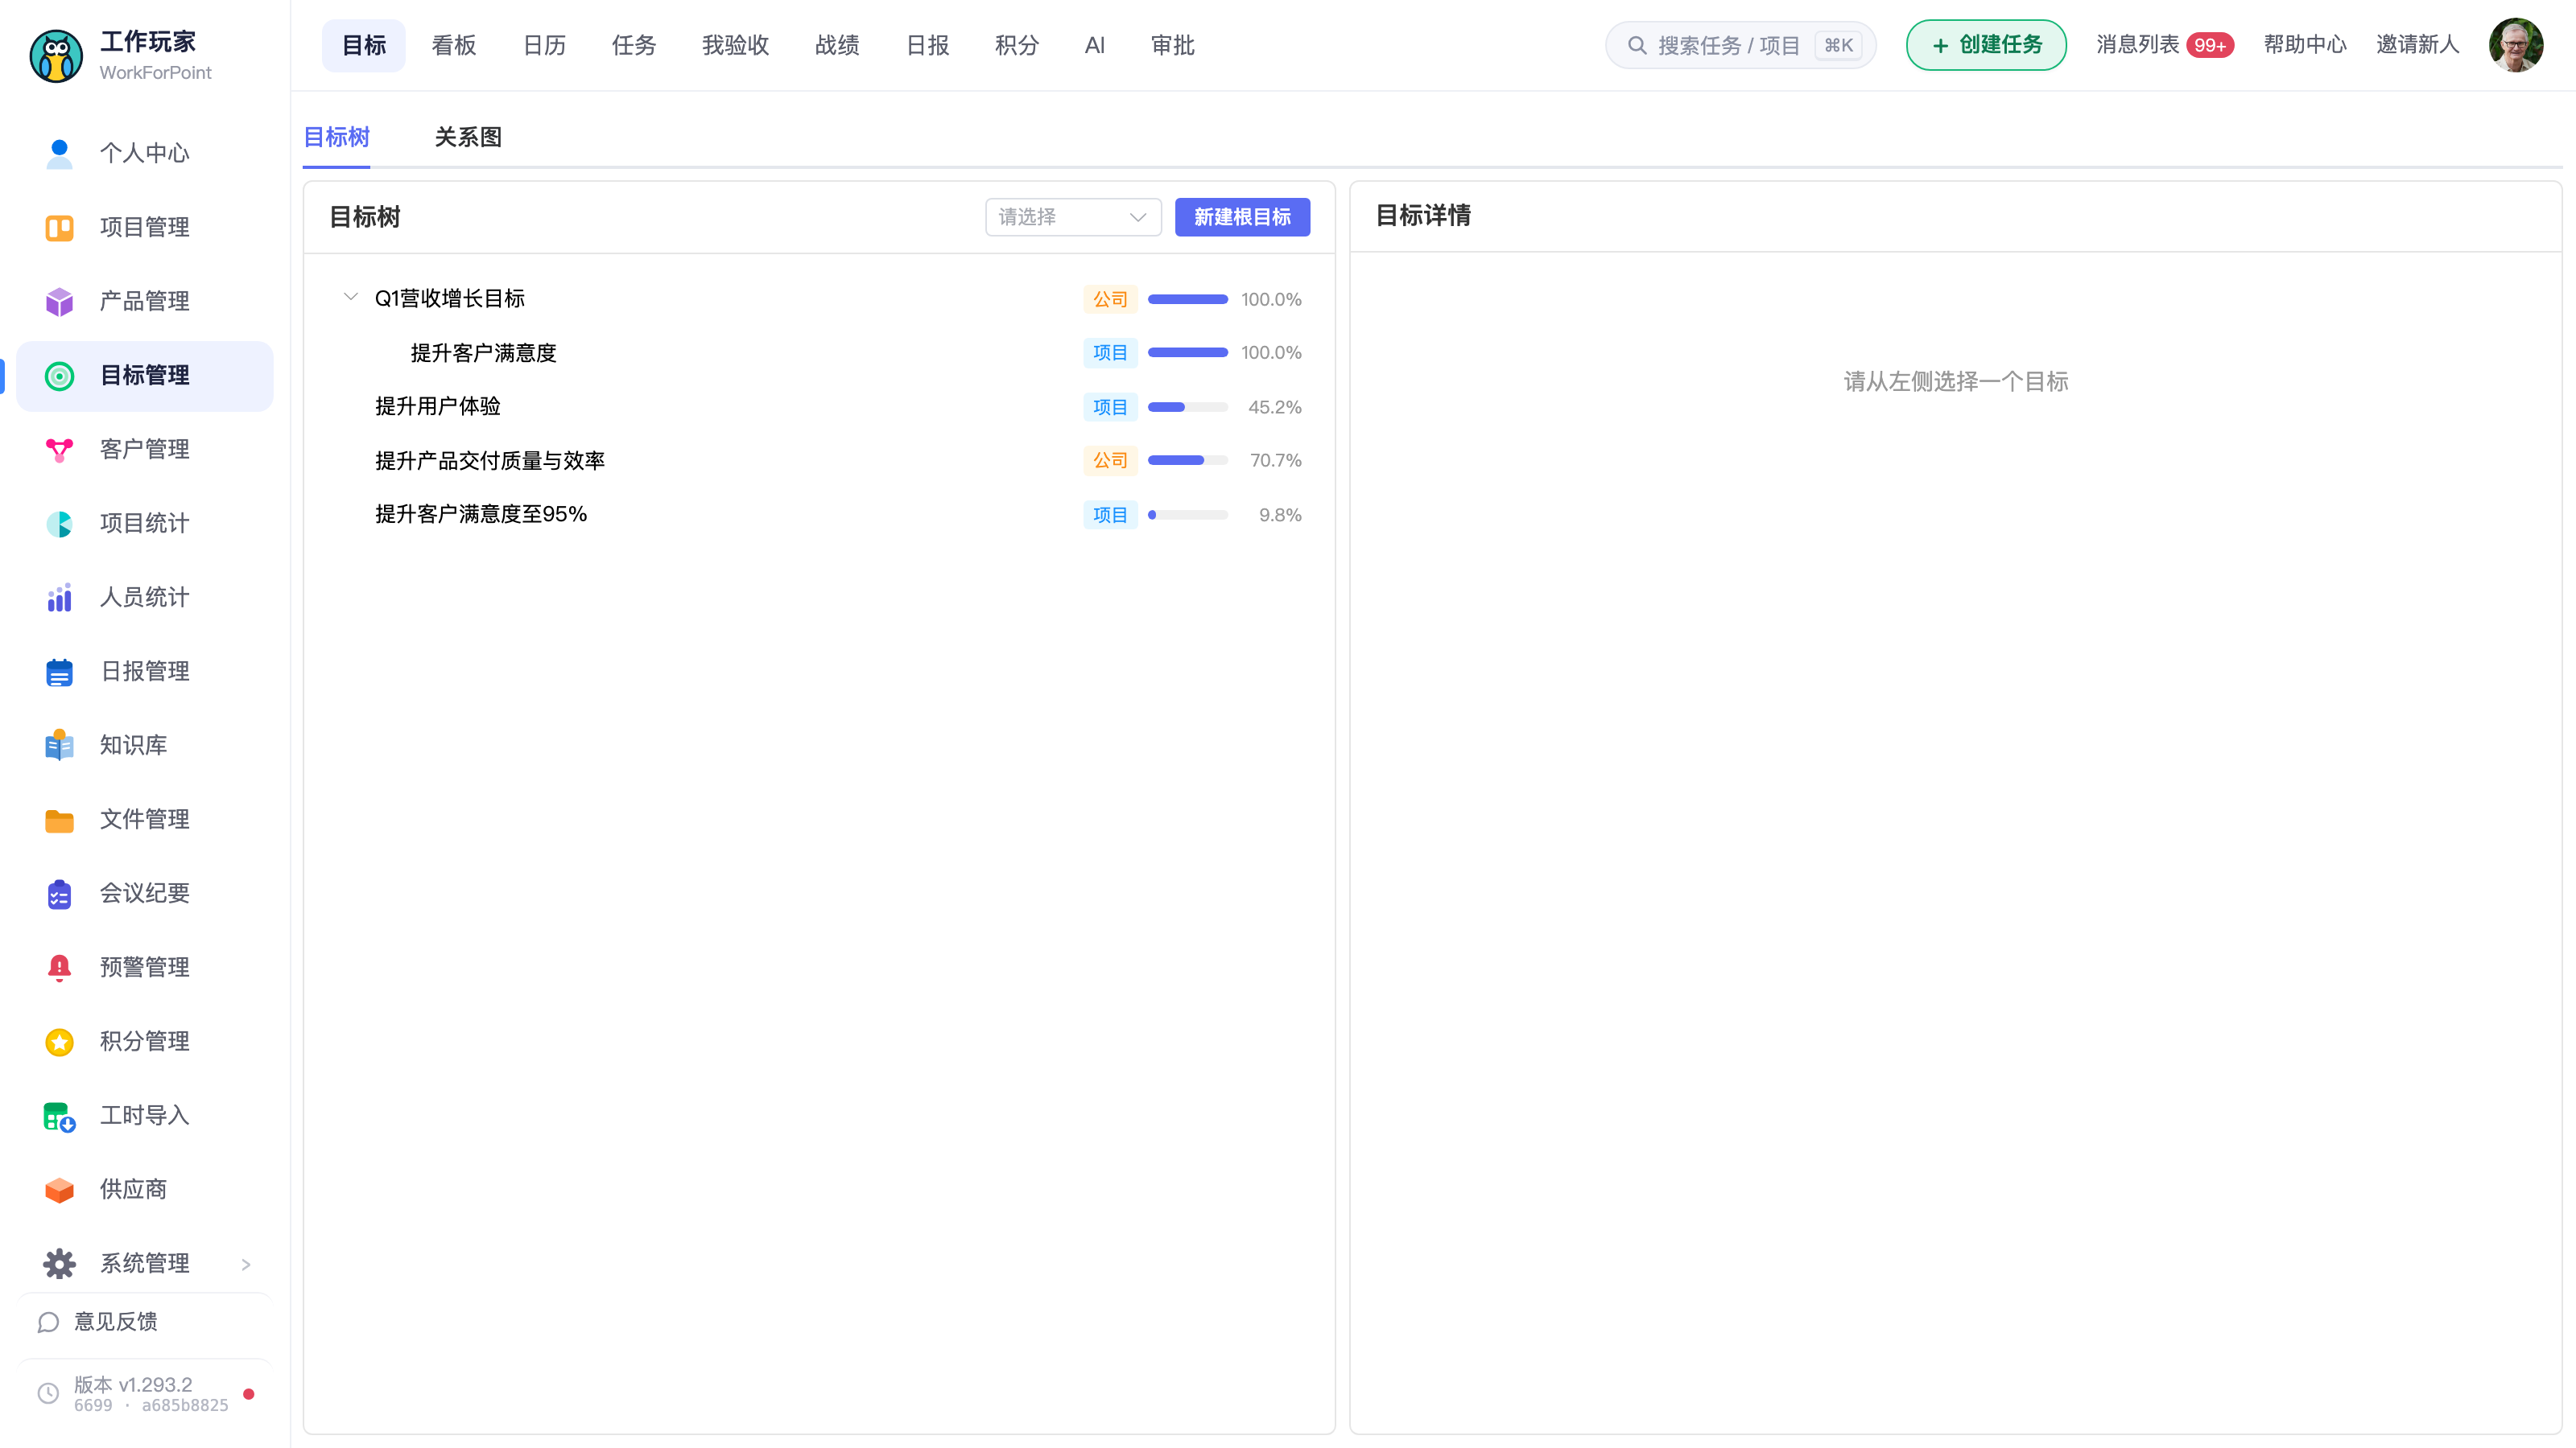Open 系统管理 gear icon
The width and height of the screenshot is (2576, 1448).
click(59, 1263)
